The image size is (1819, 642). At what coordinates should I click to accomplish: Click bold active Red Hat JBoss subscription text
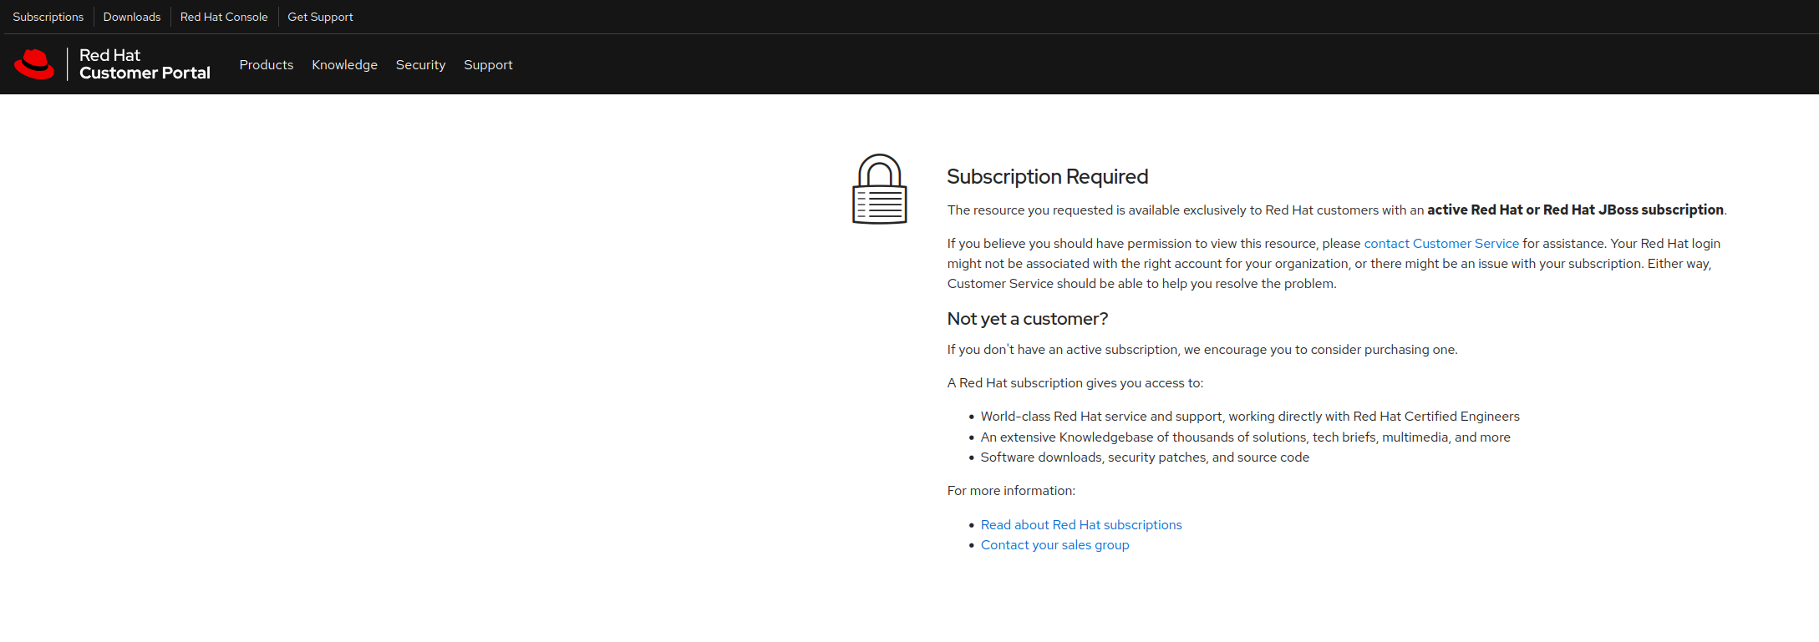point(1574,210)
